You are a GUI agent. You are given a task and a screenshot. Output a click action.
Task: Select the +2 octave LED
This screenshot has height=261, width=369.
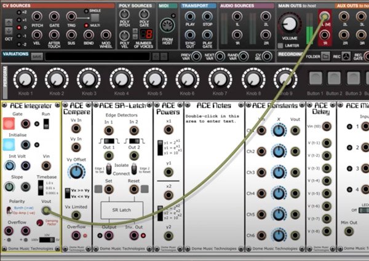point(19,12)
